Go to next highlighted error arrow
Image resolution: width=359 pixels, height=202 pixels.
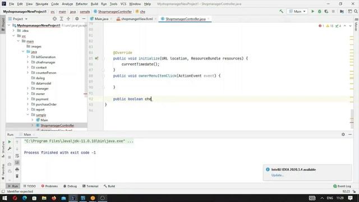pos(350,26)
